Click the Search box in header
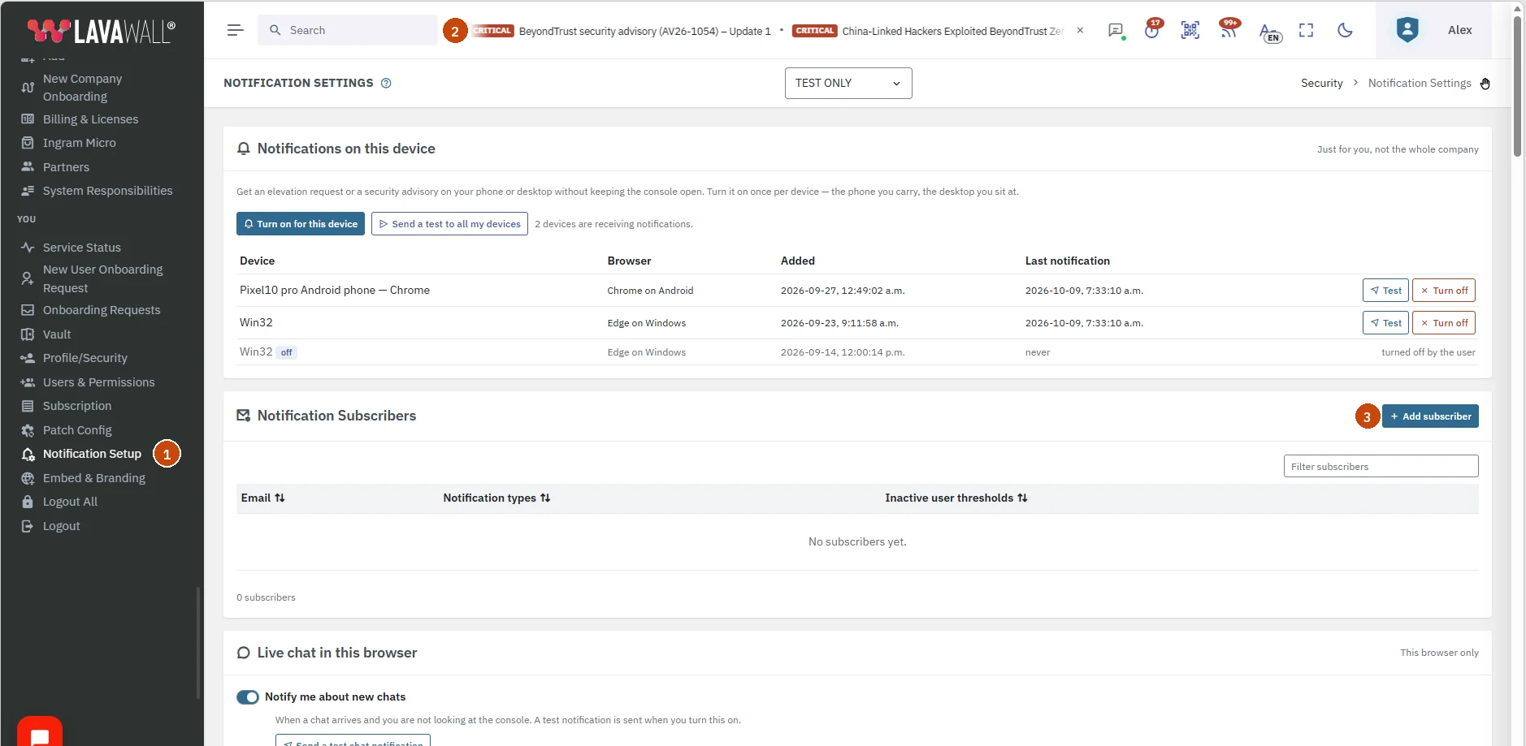This screenshot has height=746, width=1526. click(348, 30)
